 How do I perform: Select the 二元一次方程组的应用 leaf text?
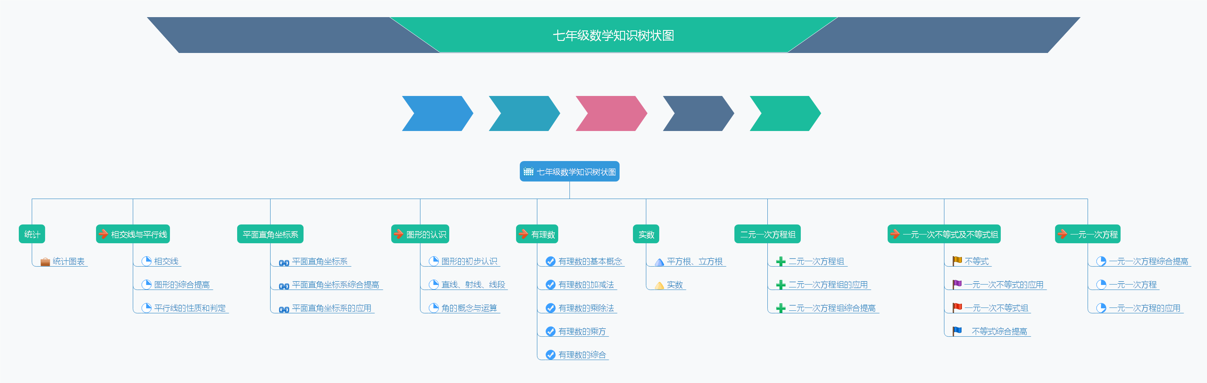click(828, 285)
